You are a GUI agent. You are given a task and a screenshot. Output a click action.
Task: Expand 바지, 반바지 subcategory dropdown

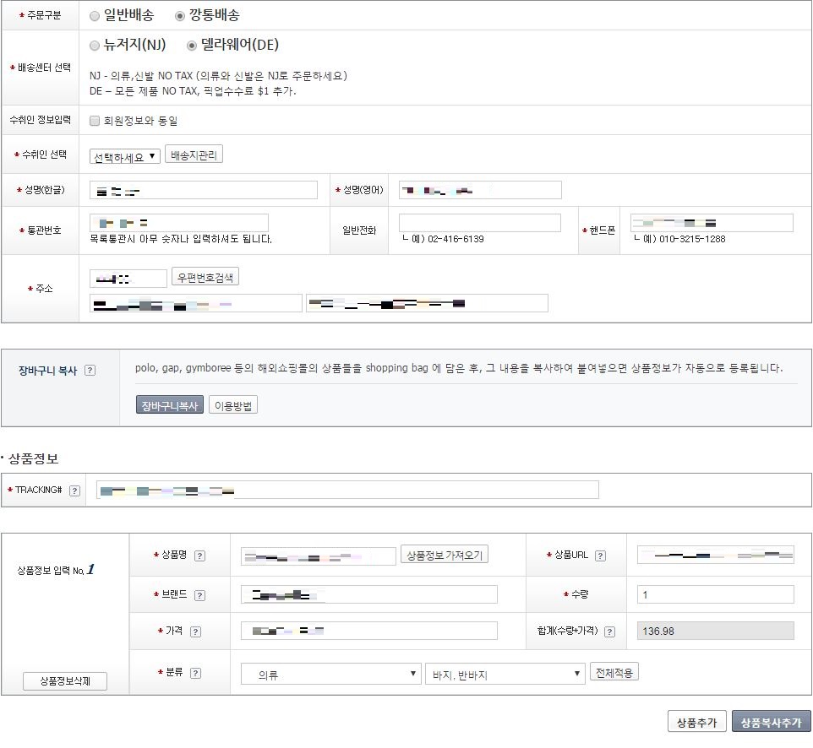coord(505,674)
